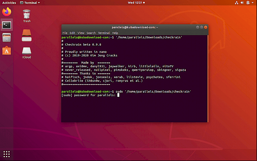Click the 'Cellebrite' credits line
Viewport: 257px width, 161px height.
(102, 81)
